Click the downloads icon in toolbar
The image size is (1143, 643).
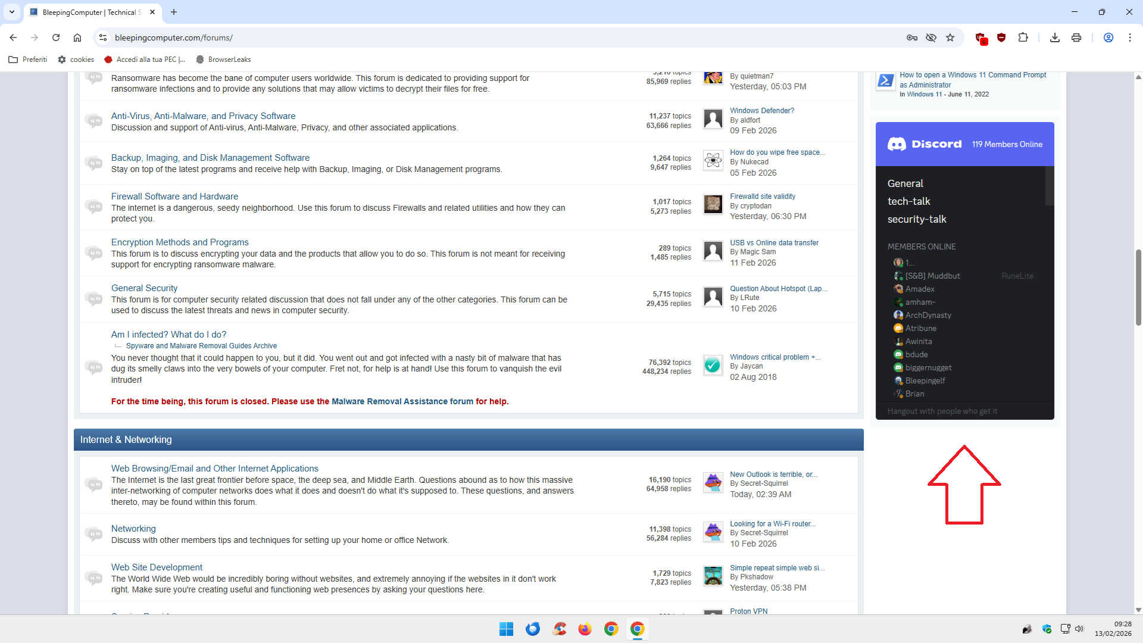[1054, 38]
